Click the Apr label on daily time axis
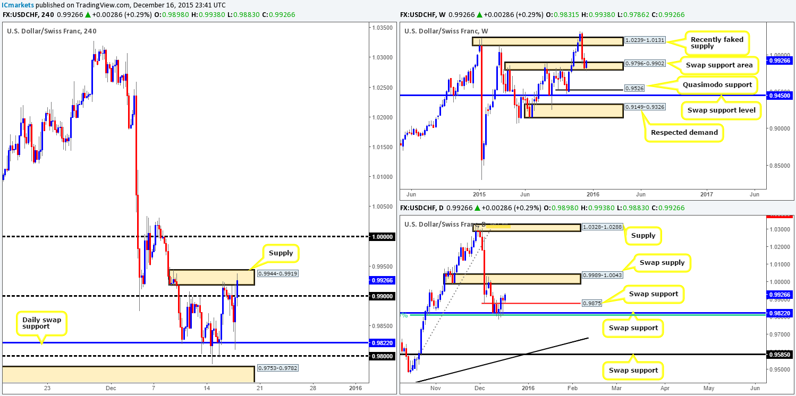Screen dimensions: 796x396 tap(665, 388)
